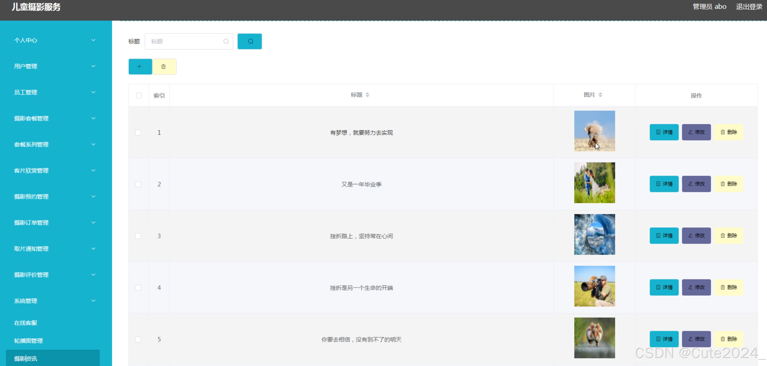Toggle the select-all header checkbox
767x366 pixels.
tap(139, 96)
